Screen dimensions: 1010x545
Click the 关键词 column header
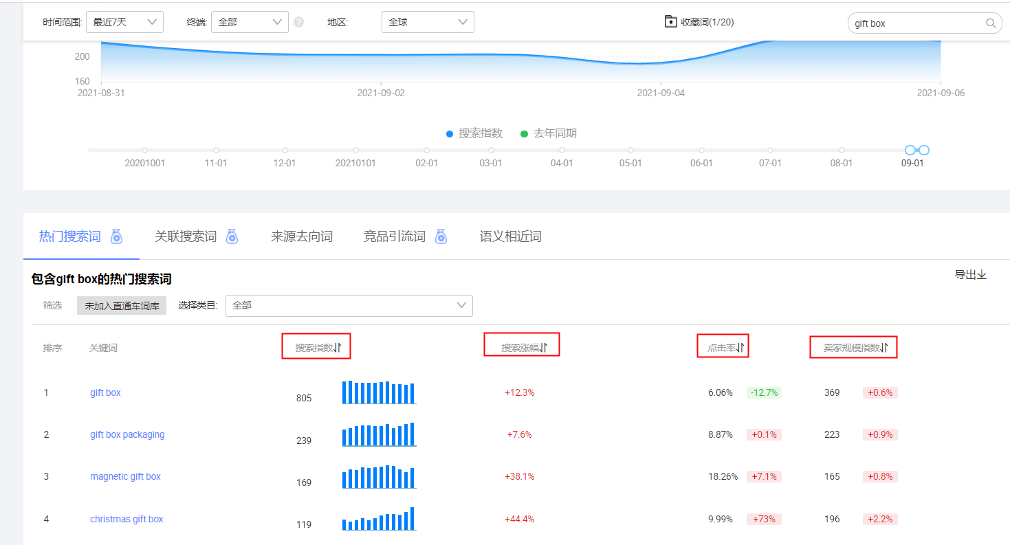[x=103, y=348]
